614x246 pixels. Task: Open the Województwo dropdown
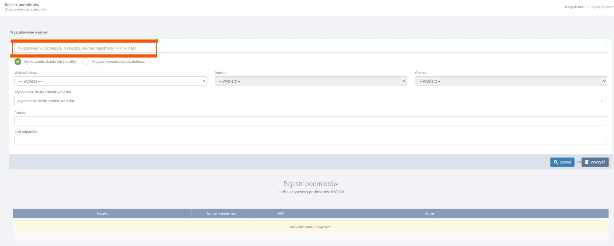tap(110, 81)
